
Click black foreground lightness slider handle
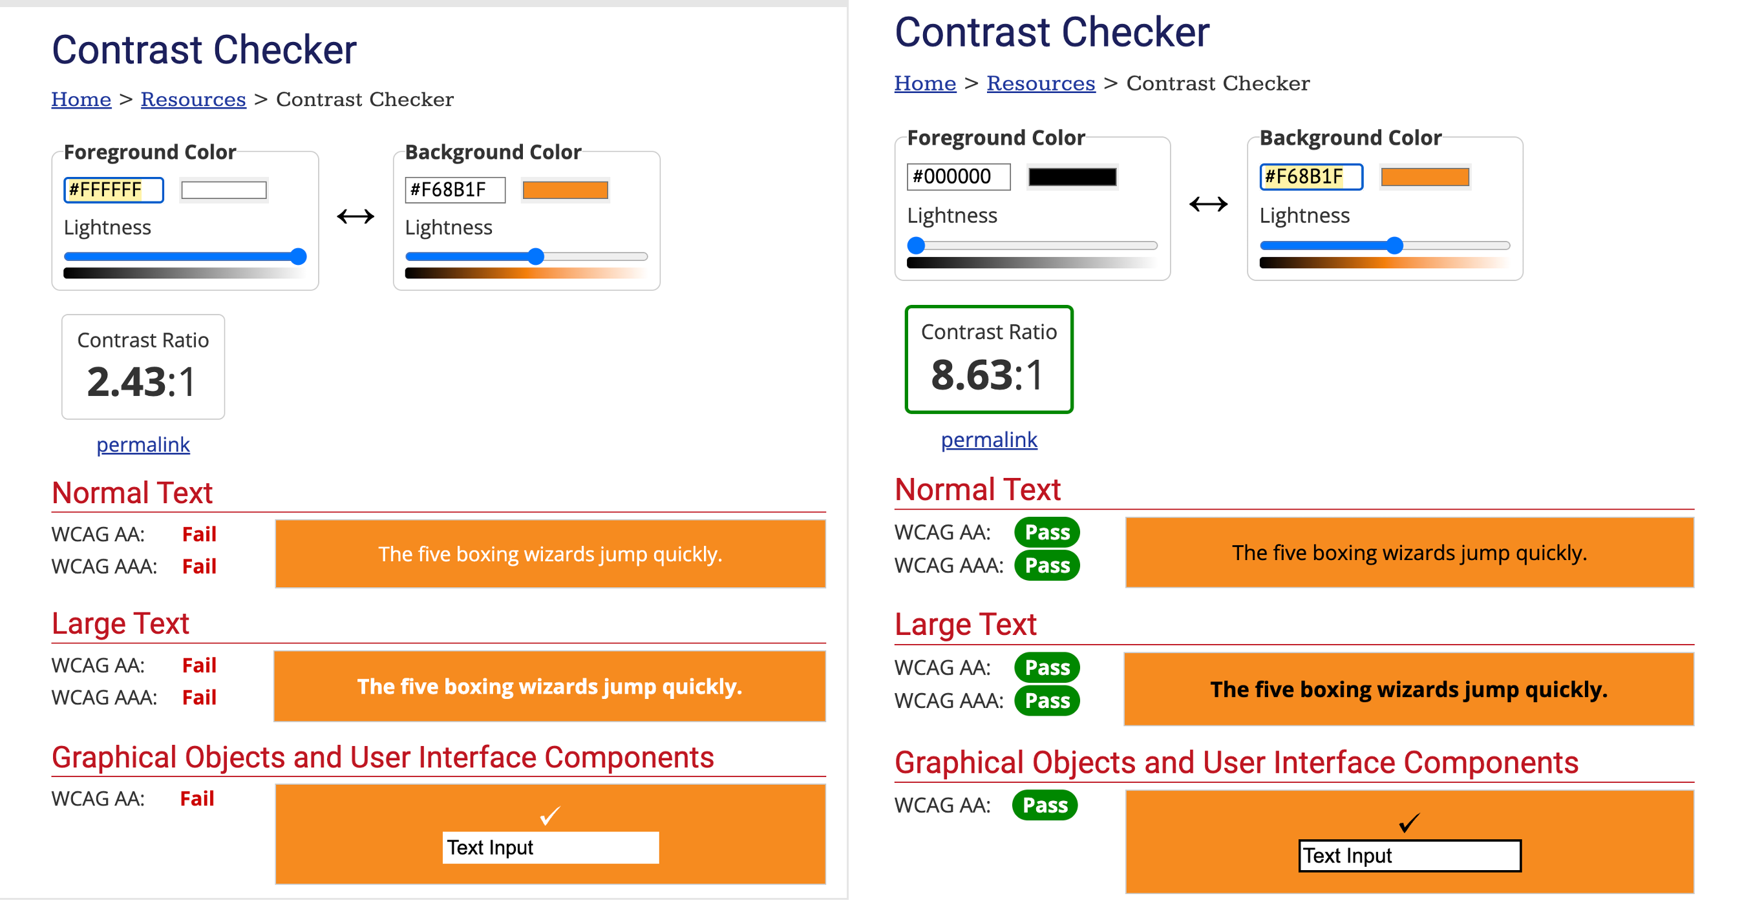coord(916,245)
